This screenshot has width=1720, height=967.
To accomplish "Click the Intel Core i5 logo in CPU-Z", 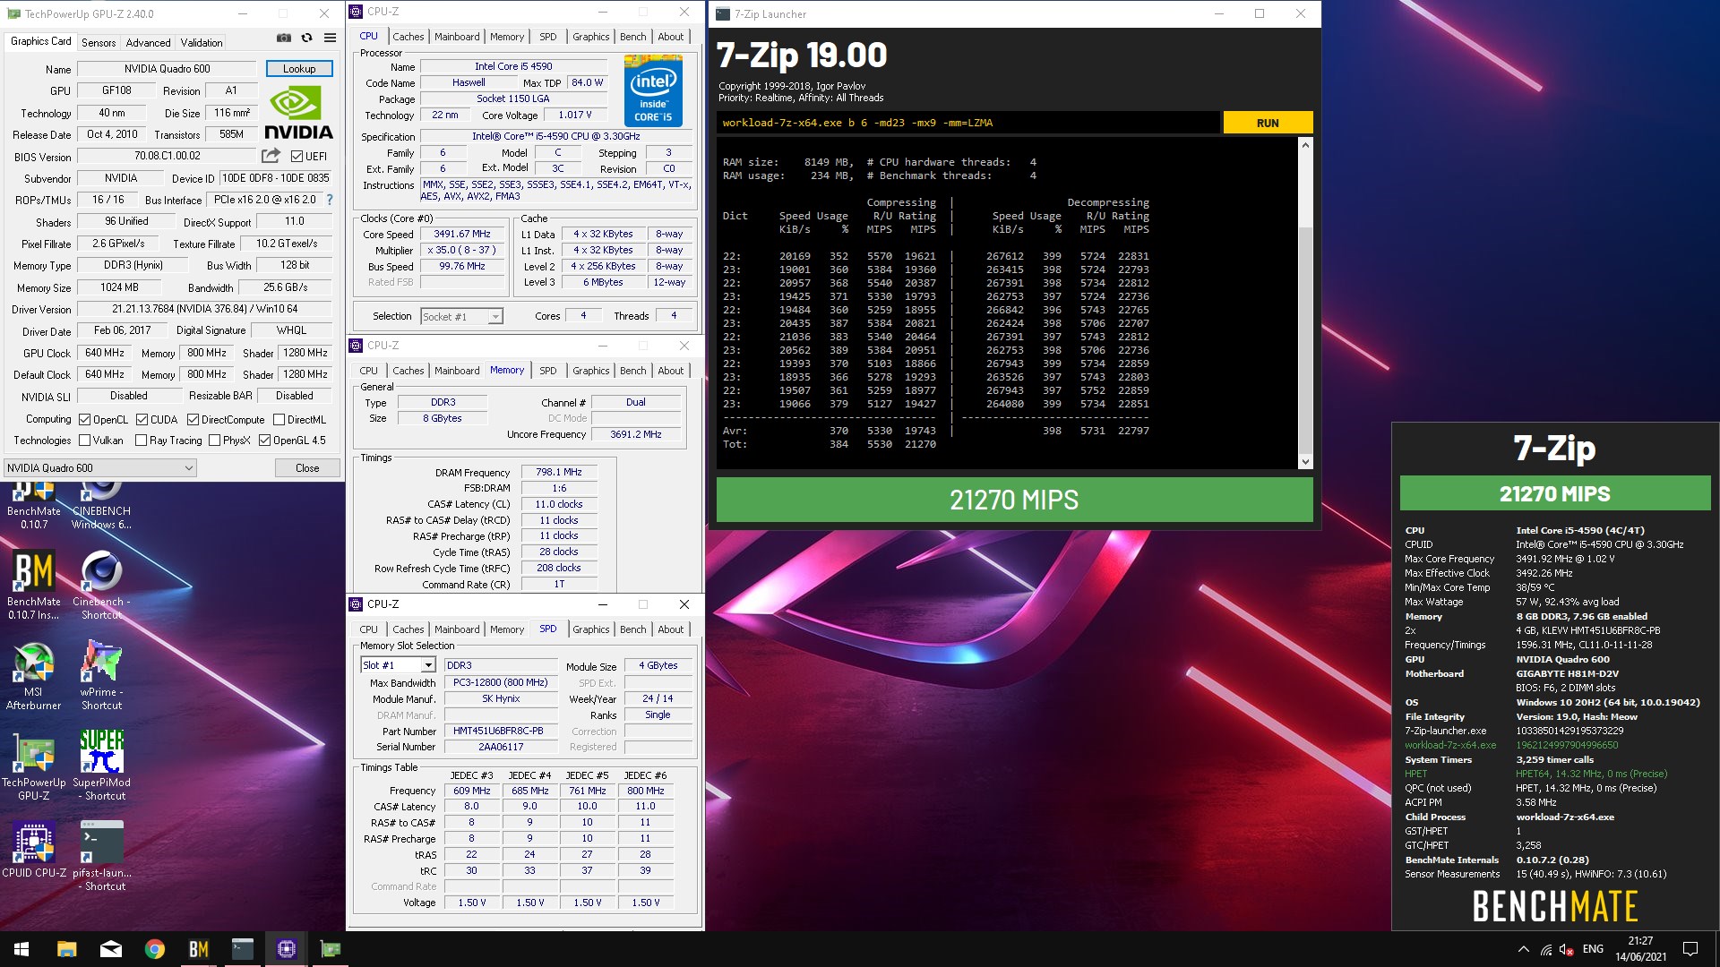I will 653,90.
